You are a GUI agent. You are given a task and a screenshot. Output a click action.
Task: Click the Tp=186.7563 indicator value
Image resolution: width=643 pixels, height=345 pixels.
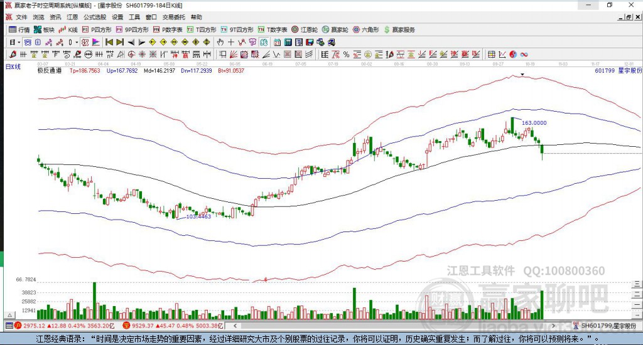85,70
